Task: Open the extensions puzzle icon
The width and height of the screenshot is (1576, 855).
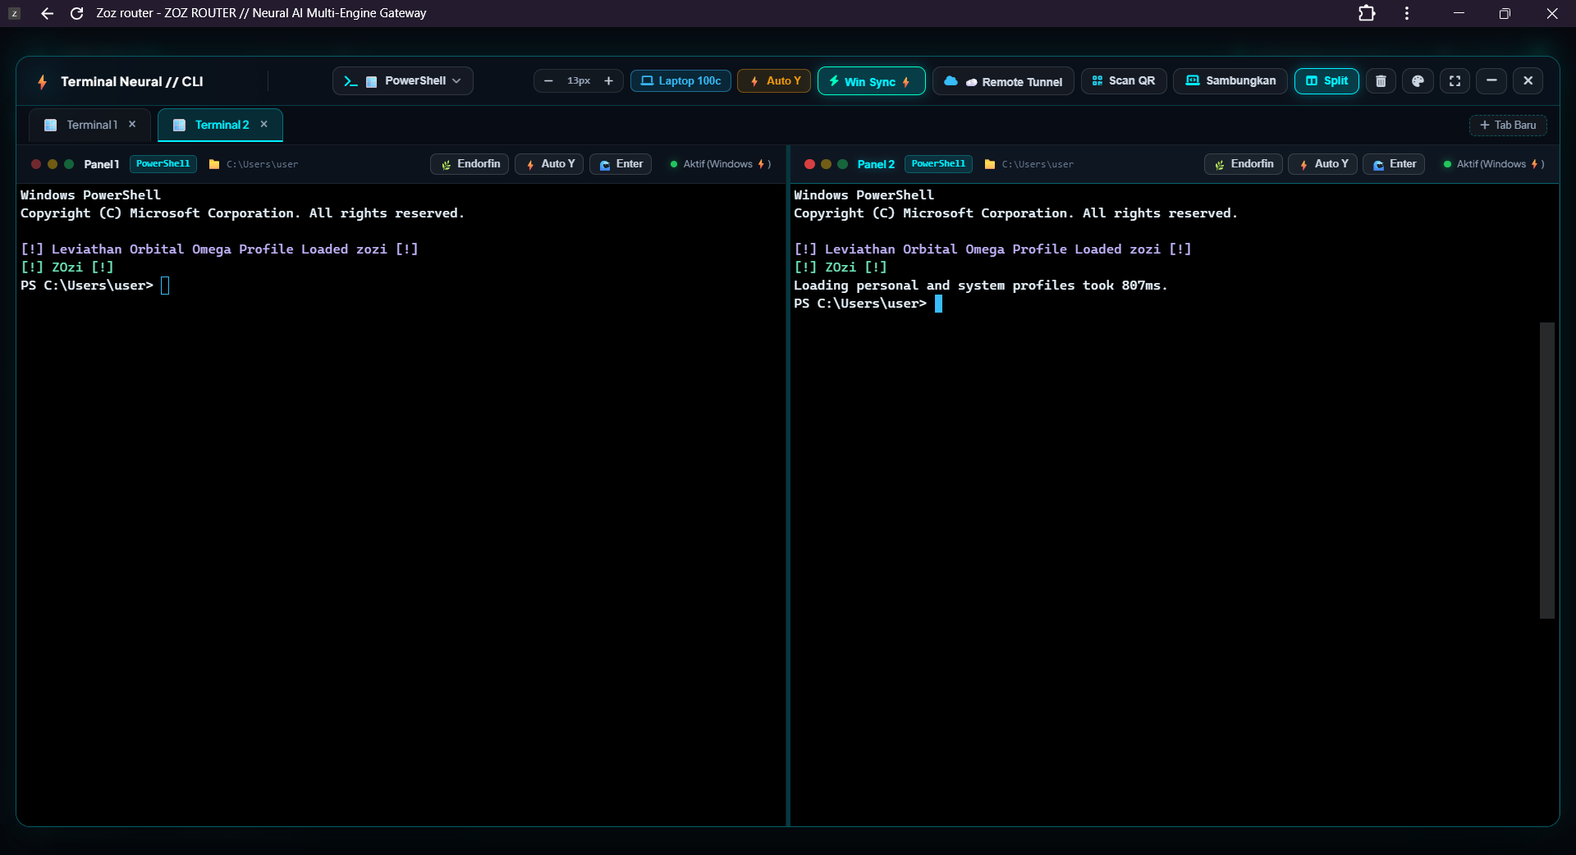Action: click(1367, 13)
